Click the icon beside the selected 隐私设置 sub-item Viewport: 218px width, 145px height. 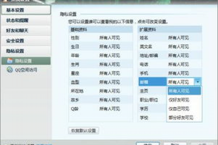tap(10, 61)
